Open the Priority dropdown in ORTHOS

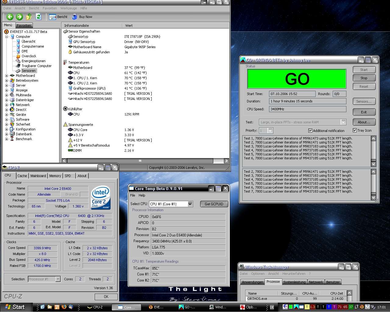(270, 131)
